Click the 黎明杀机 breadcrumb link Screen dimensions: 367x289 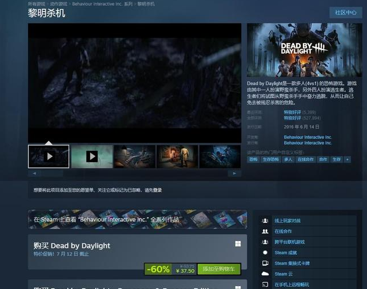146,4
